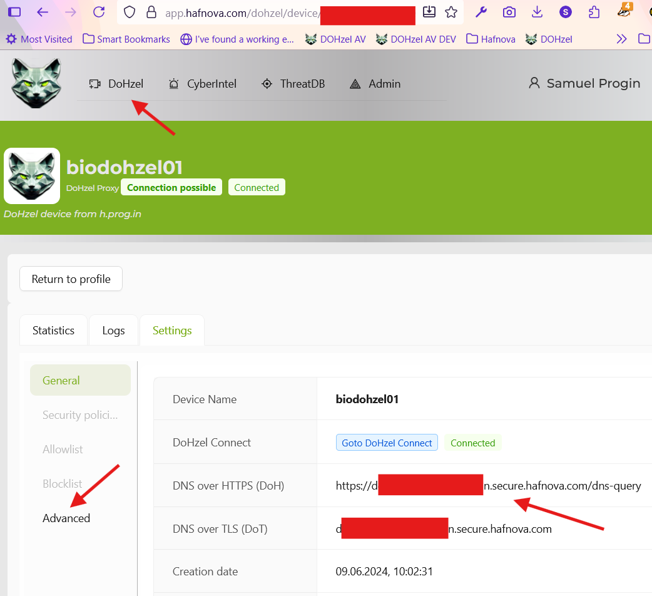Click the purple S account icon
The width and height of the screenshot is (652, 596).
pos(566,12)
